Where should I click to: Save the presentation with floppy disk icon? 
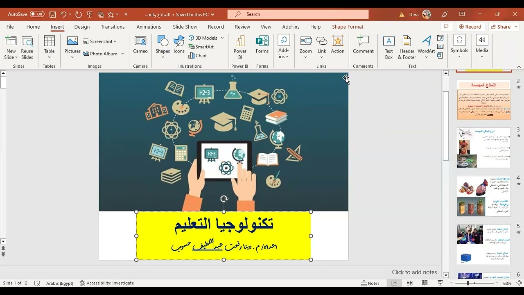point(52,14)
